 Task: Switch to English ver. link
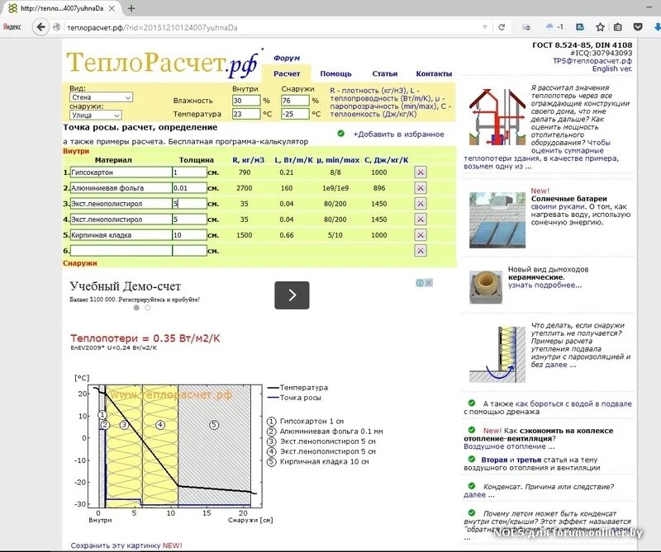coord(612,68)
